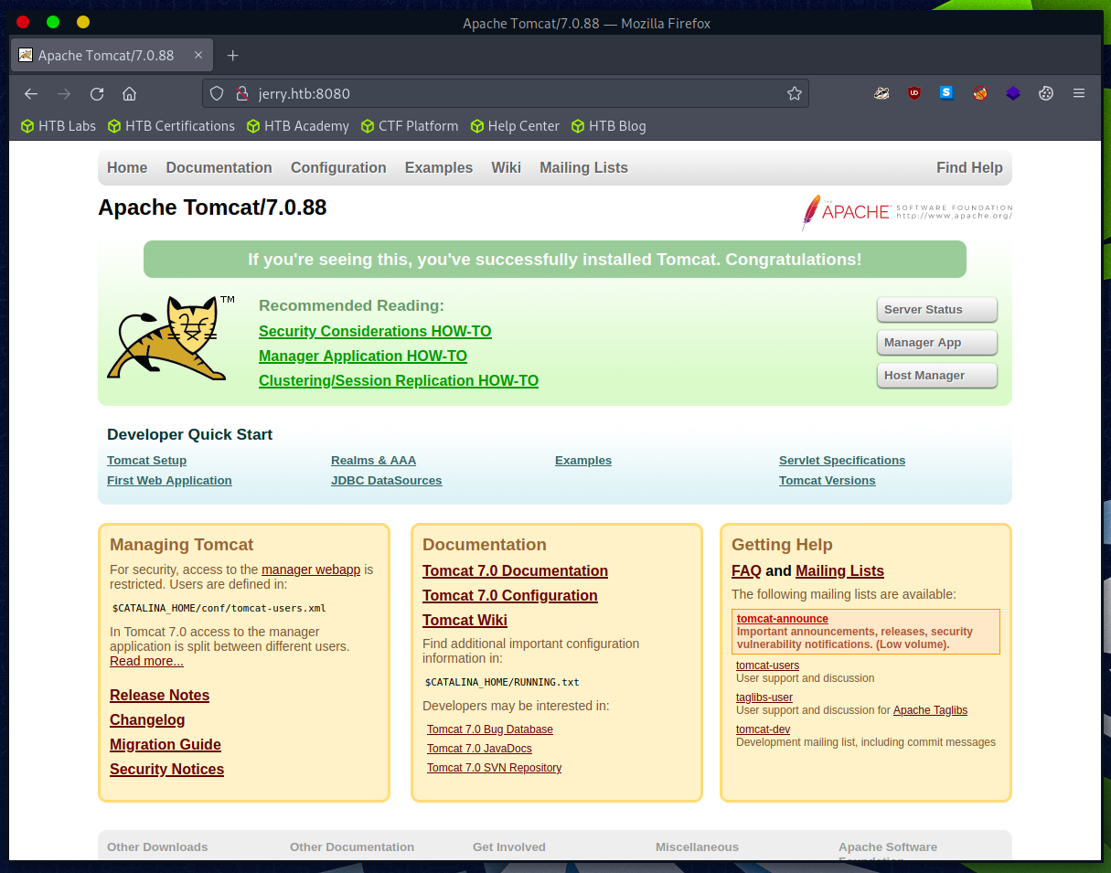
Task: Open the Security Notices link
Action: pos(167,769)
